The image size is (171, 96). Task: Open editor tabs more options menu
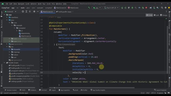click(x=166, y=11)
